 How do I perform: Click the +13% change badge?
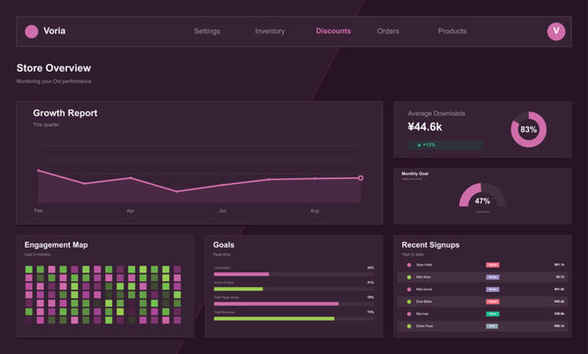click(x=445, y=145)
